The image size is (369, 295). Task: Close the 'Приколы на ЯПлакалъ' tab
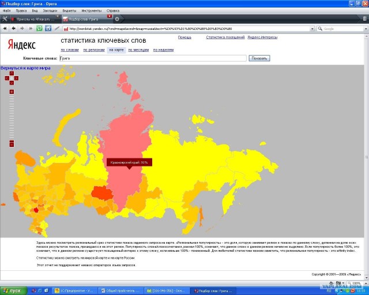pyautogui.click(x=58, y=16)
